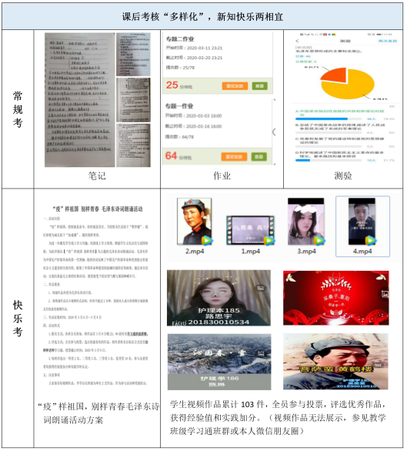Open the 沁园春·雪 snow mountain video thumbnail
407x451 pixels.
219,362
